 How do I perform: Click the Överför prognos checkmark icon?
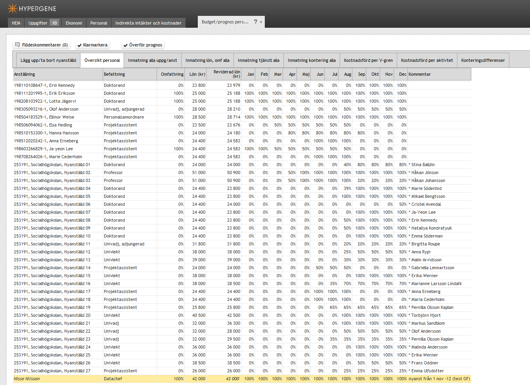(x=125, y=45)
